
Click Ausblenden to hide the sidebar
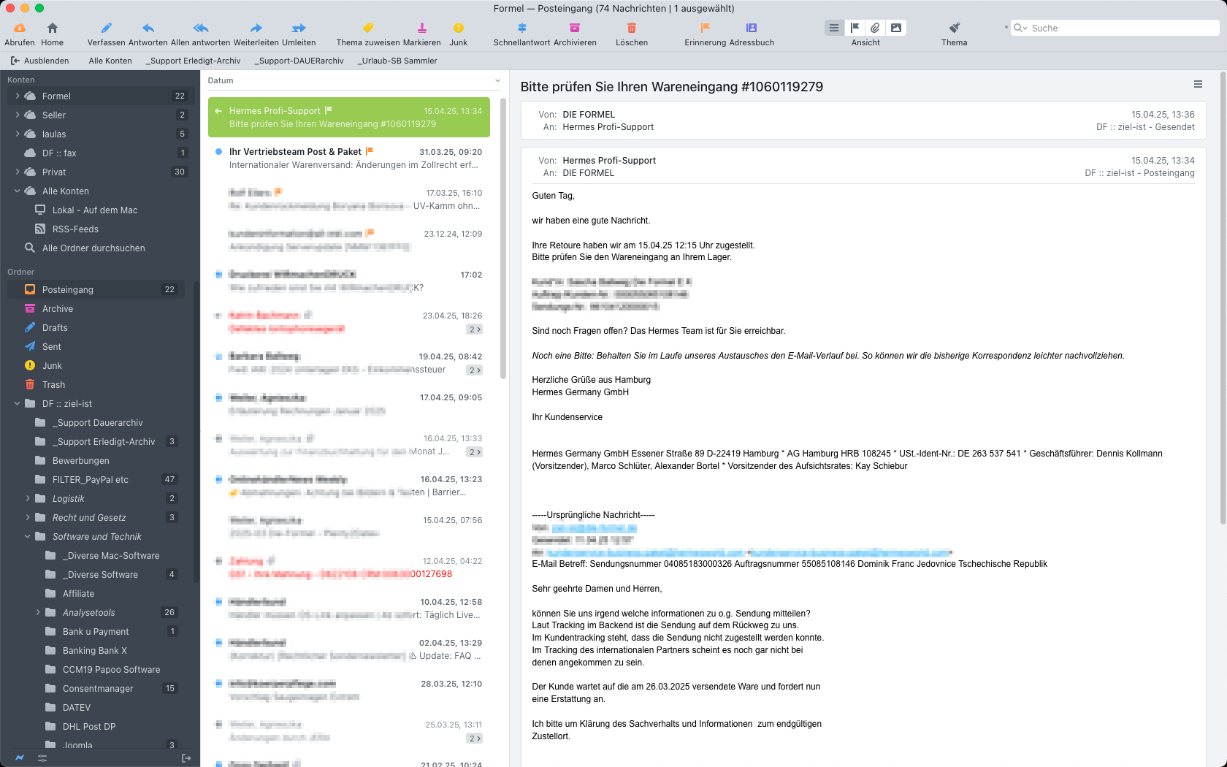40,61
